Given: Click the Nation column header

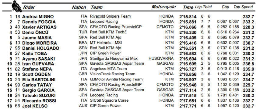Looking at the screenshot, I should coord(79,7).
